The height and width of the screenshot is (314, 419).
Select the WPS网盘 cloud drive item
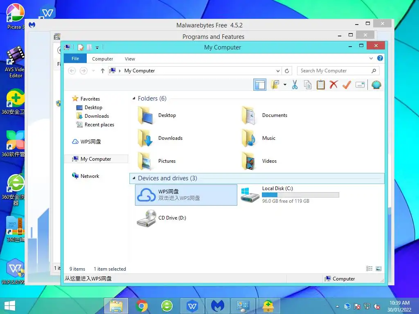point(186,195)
